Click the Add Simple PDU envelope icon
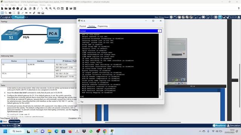The image size is (241, 135). (x=39, y=13)
